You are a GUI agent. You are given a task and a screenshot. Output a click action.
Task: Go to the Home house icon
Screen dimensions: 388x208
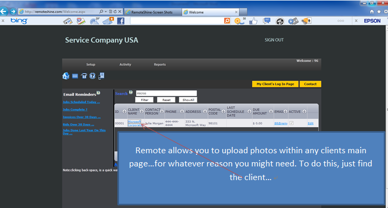click(66, 76)
